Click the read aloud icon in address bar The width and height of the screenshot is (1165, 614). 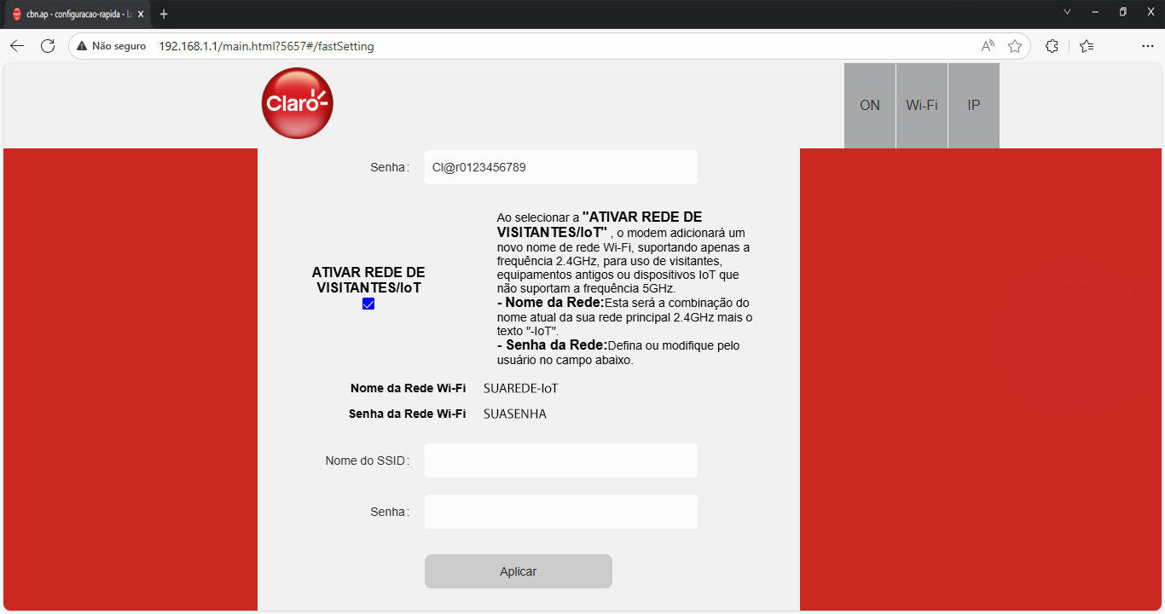coord(988,46)
